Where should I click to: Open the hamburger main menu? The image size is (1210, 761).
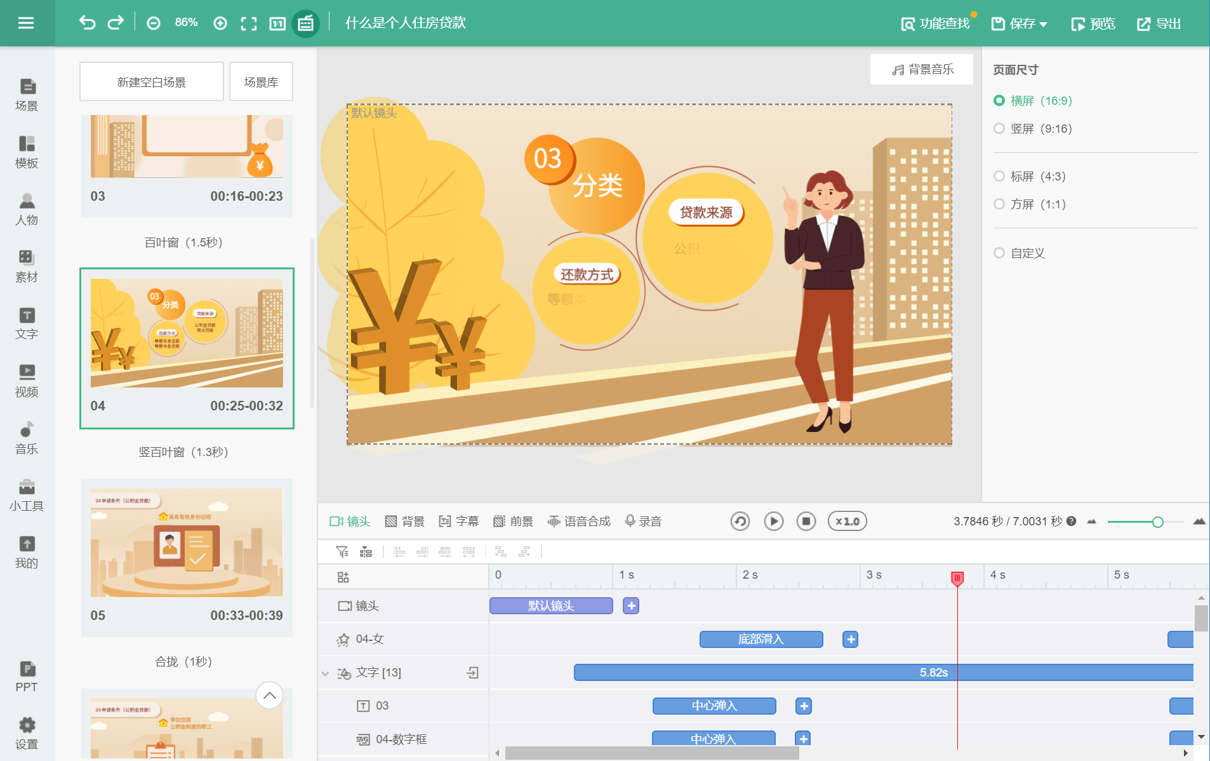[x=26, y=23]
